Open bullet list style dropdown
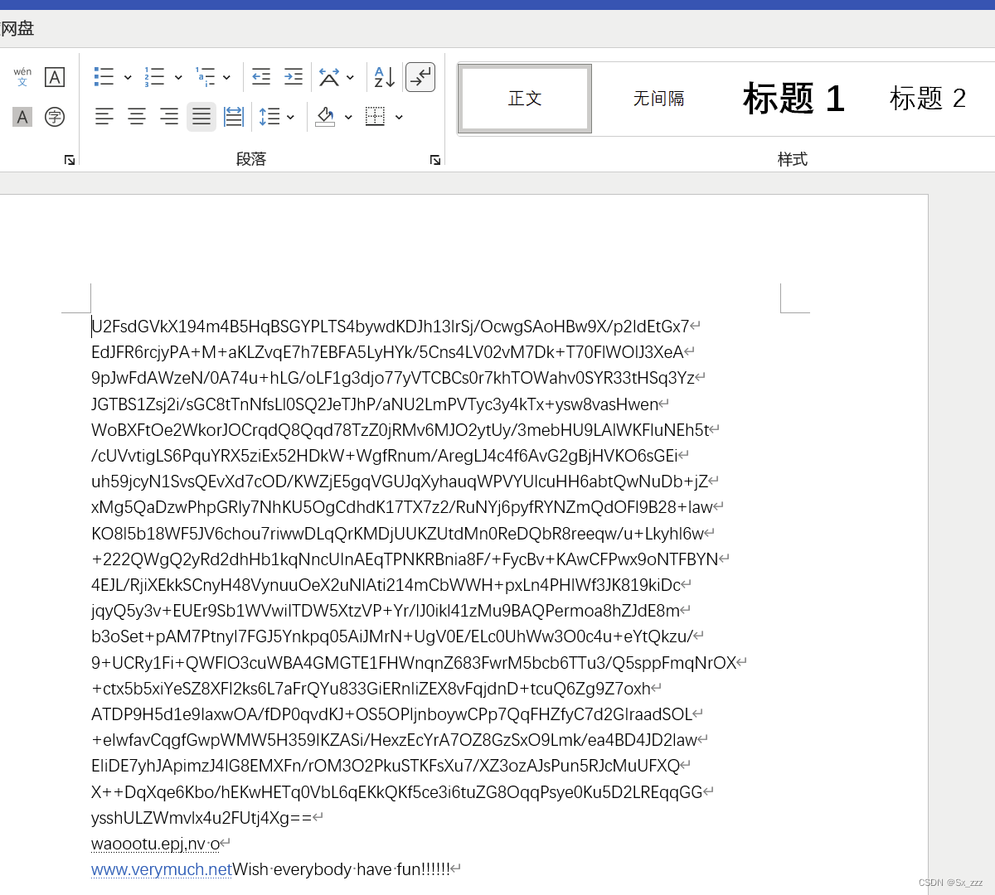This screenshot has height=895, width=995. pyautogui.click(x=128, y=77)
